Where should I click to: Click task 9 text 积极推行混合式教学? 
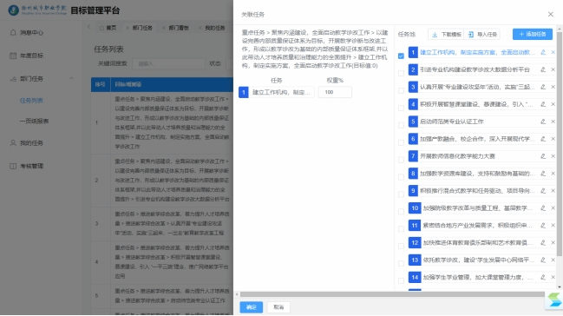pos(477,191)
